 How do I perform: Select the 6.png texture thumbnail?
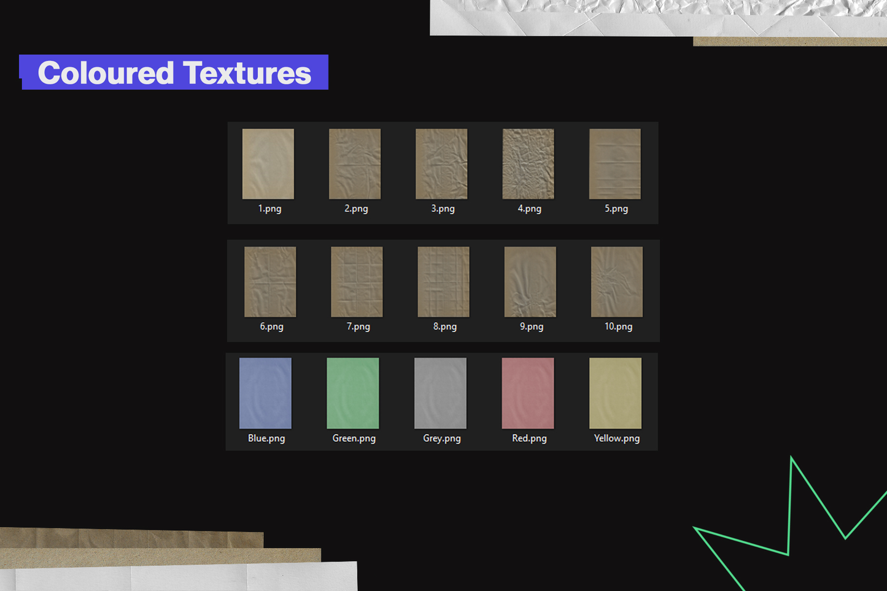[x=270, y=282]
